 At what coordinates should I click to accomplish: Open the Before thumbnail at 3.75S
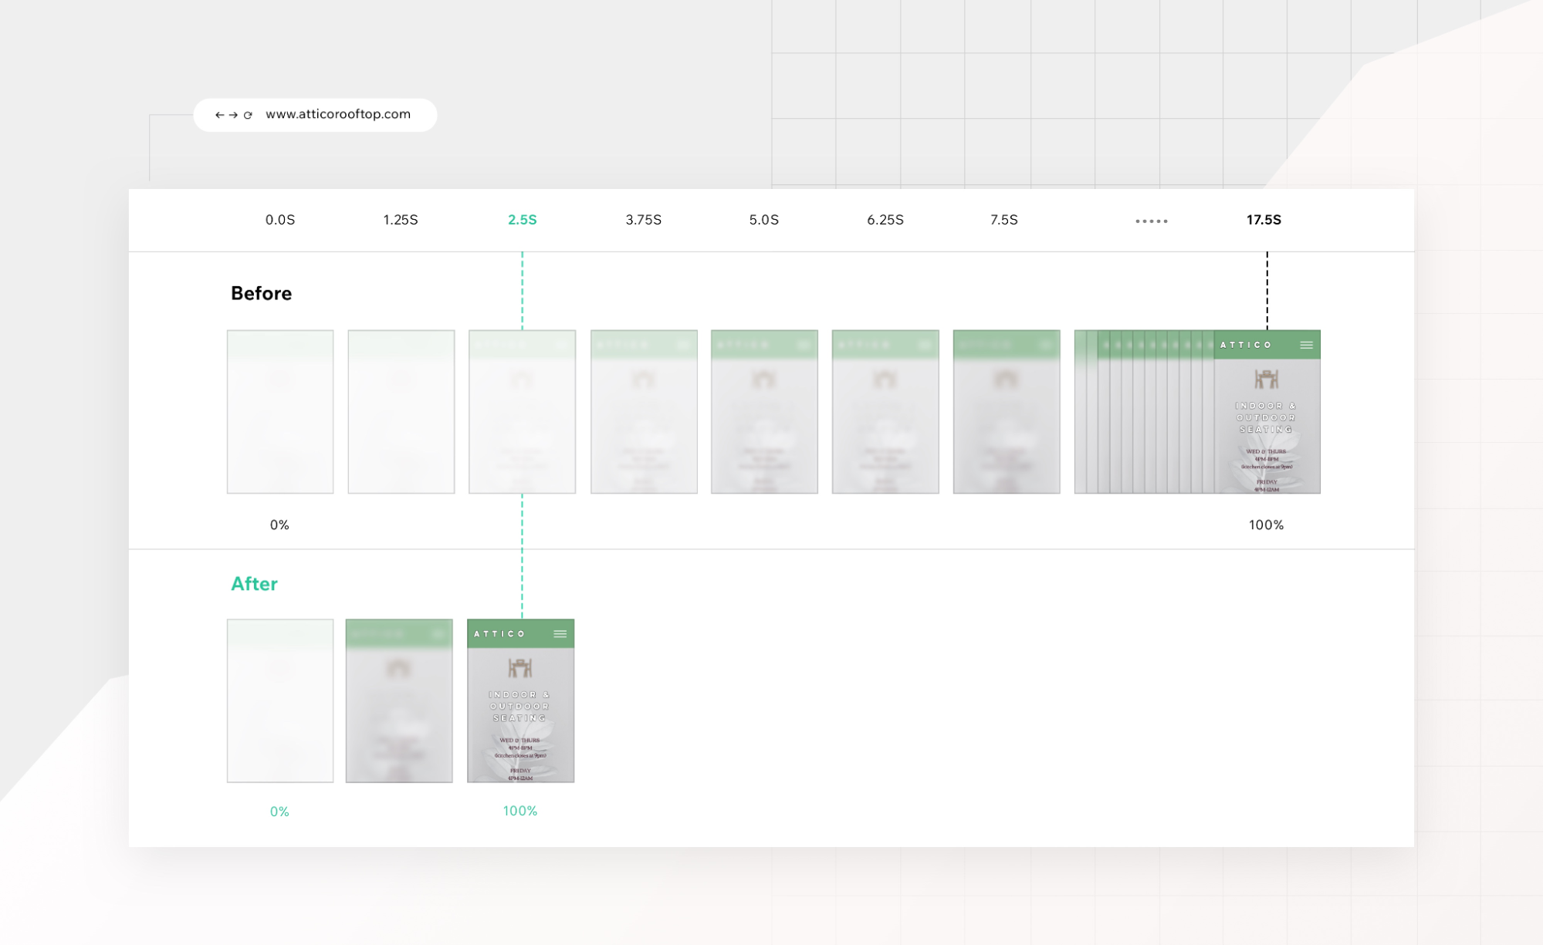coord(644,412)
